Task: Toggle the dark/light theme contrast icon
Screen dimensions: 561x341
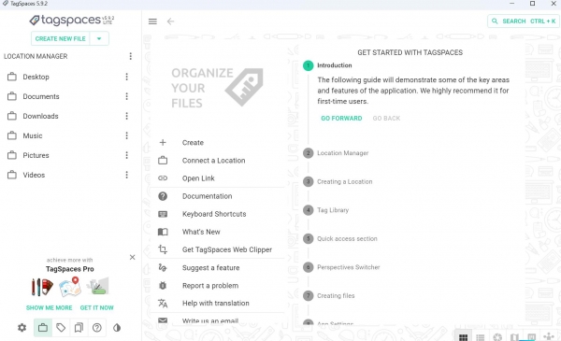Action: tap(117, 327)
